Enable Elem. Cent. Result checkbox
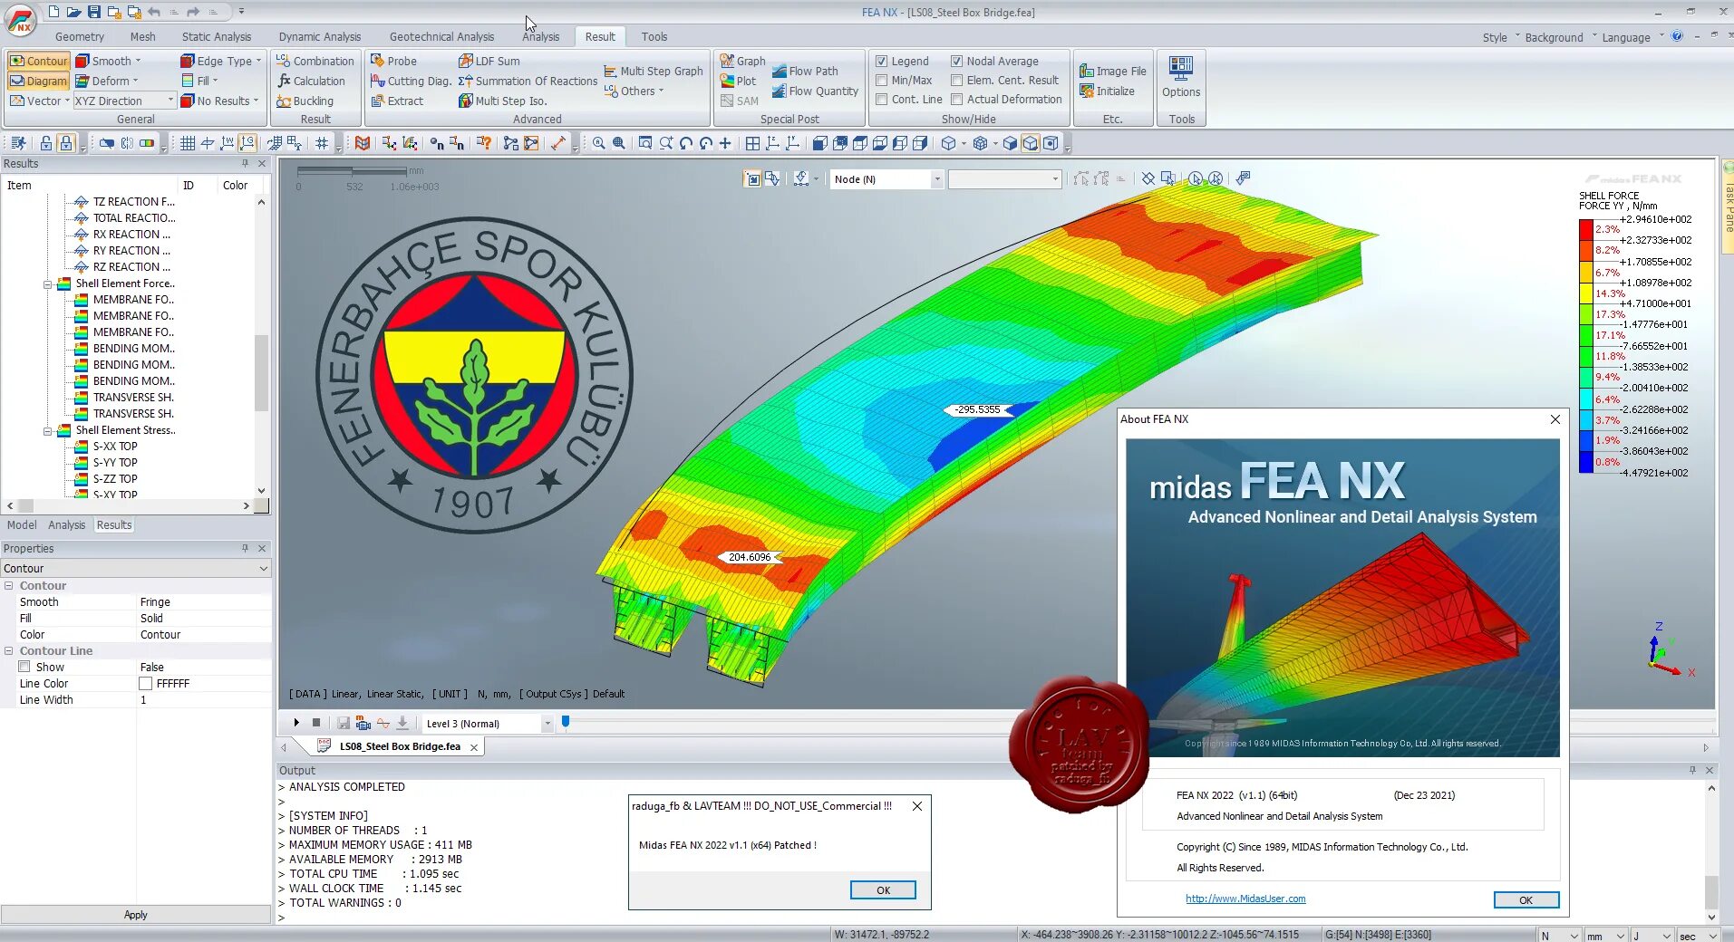Screen dimensions: 1734x942 956,80
